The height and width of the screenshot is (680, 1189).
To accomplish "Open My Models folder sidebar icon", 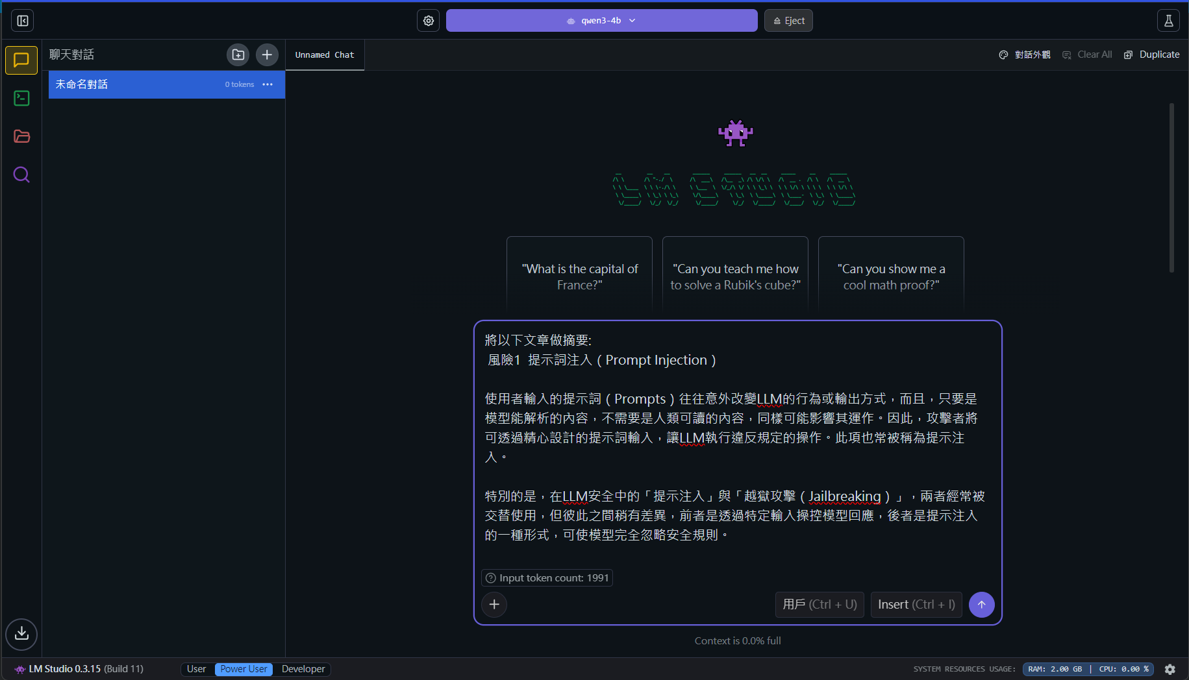I will (x=21, y=136).
